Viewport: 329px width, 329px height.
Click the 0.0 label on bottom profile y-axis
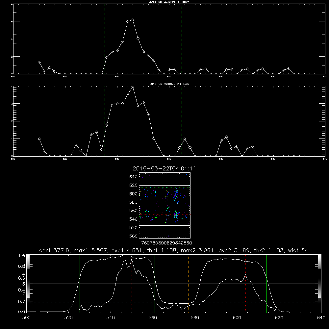[x=22, y=312]
